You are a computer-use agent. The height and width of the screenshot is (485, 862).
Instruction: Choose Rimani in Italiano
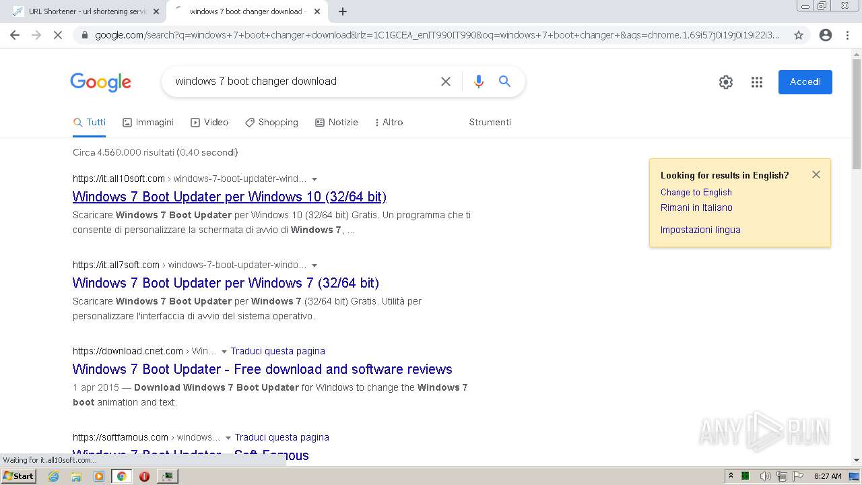[696, 207]
